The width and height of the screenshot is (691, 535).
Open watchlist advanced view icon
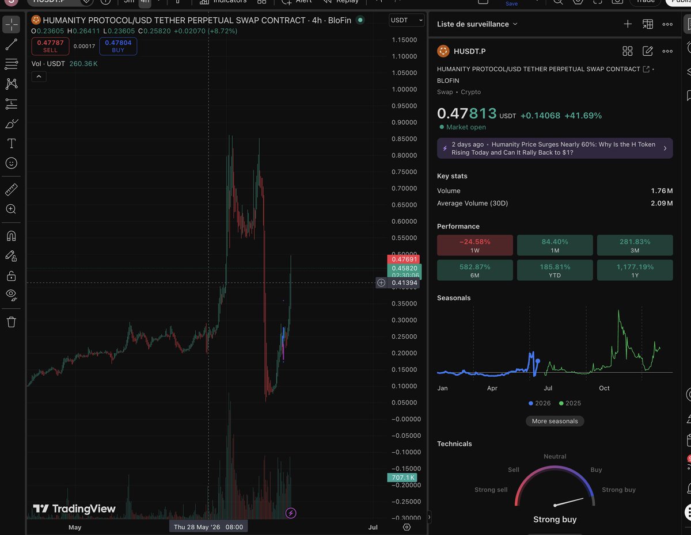pyautogui.click(x=648, y=24)
